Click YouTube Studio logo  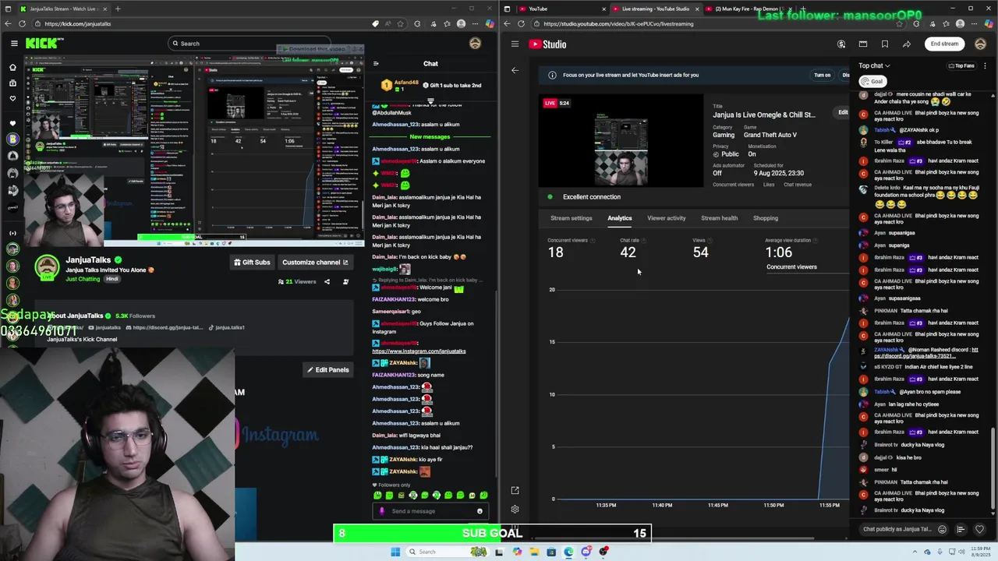tap(548, 44)
